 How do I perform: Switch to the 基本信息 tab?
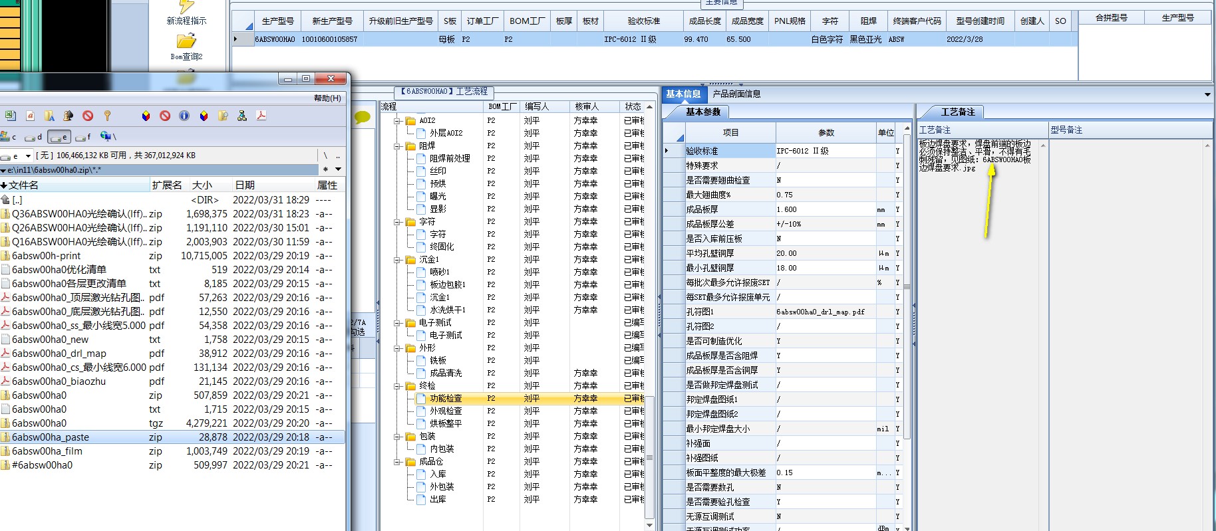684,94
